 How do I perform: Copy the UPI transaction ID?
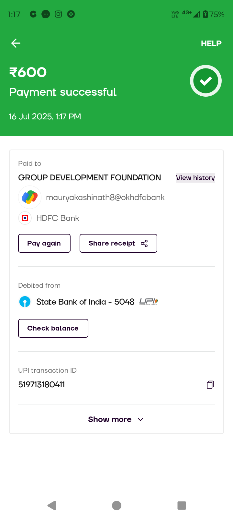click(210, 385)
